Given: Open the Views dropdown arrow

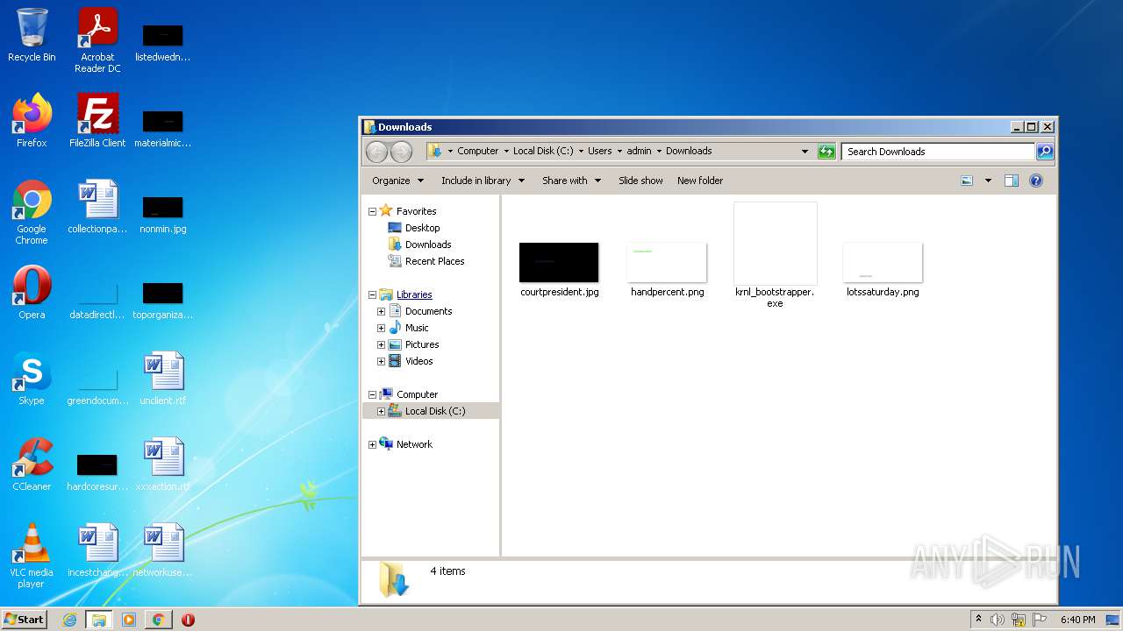Looking at the screenshot, I should click(988, 181).
